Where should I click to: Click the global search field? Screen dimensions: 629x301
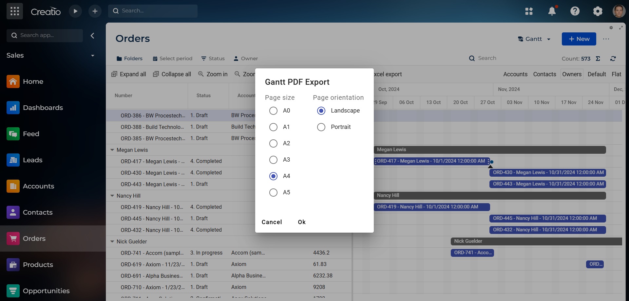(x=153, y=11)
